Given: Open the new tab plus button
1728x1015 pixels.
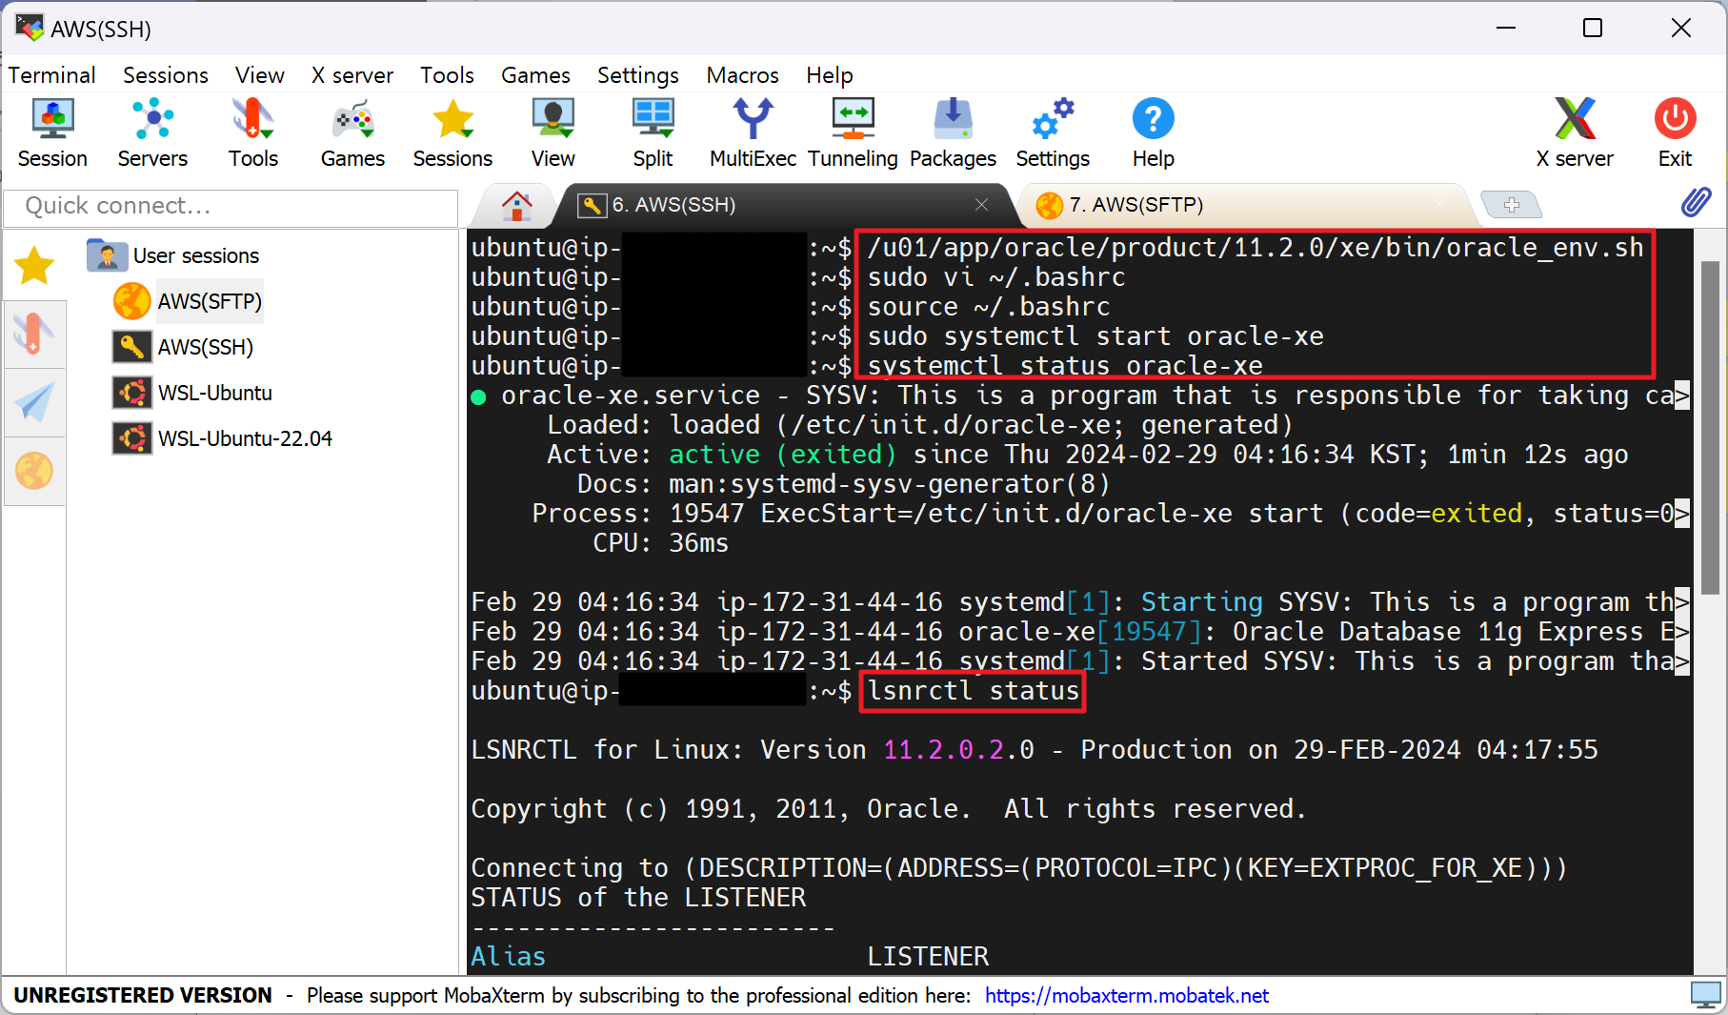Looking at the screenshot, I should [x=1511, y=205].
